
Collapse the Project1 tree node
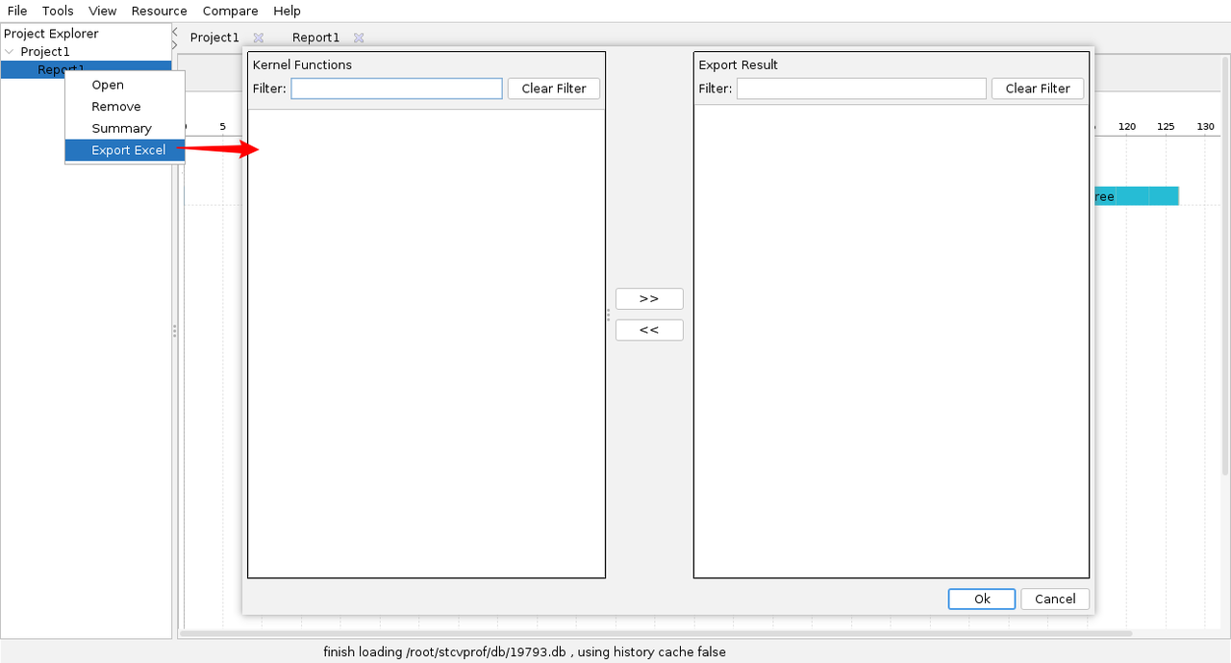(x=10, y=52)
